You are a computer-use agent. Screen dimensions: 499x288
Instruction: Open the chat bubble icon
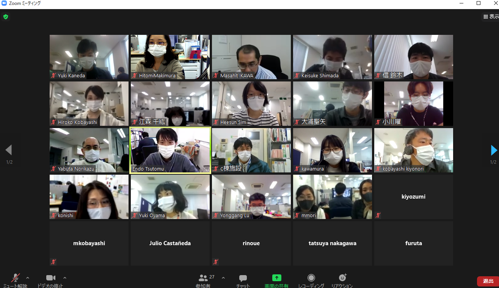(243, 278)
